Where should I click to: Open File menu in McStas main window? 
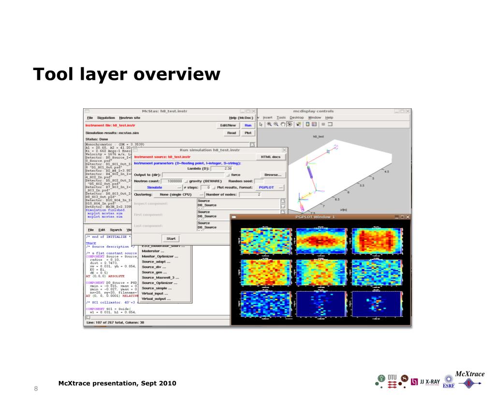tap(90, 118)
